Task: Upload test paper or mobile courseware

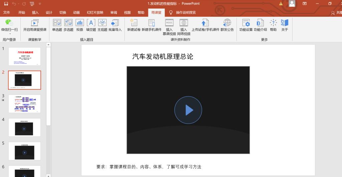Action: coord(205,25)
